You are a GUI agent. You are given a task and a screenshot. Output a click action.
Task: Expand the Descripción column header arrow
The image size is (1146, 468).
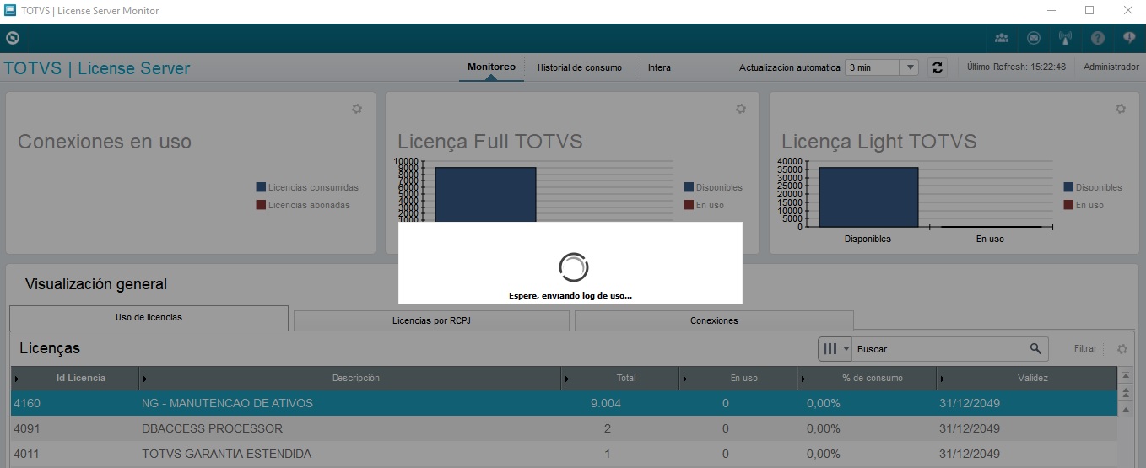[144, 379]
